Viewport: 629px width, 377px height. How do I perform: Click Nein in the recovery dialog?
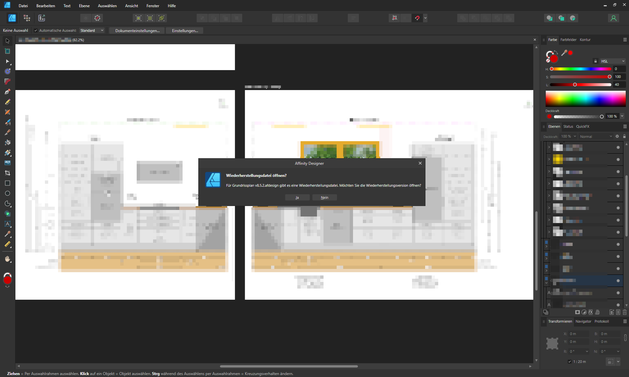(x=324, y=198)
